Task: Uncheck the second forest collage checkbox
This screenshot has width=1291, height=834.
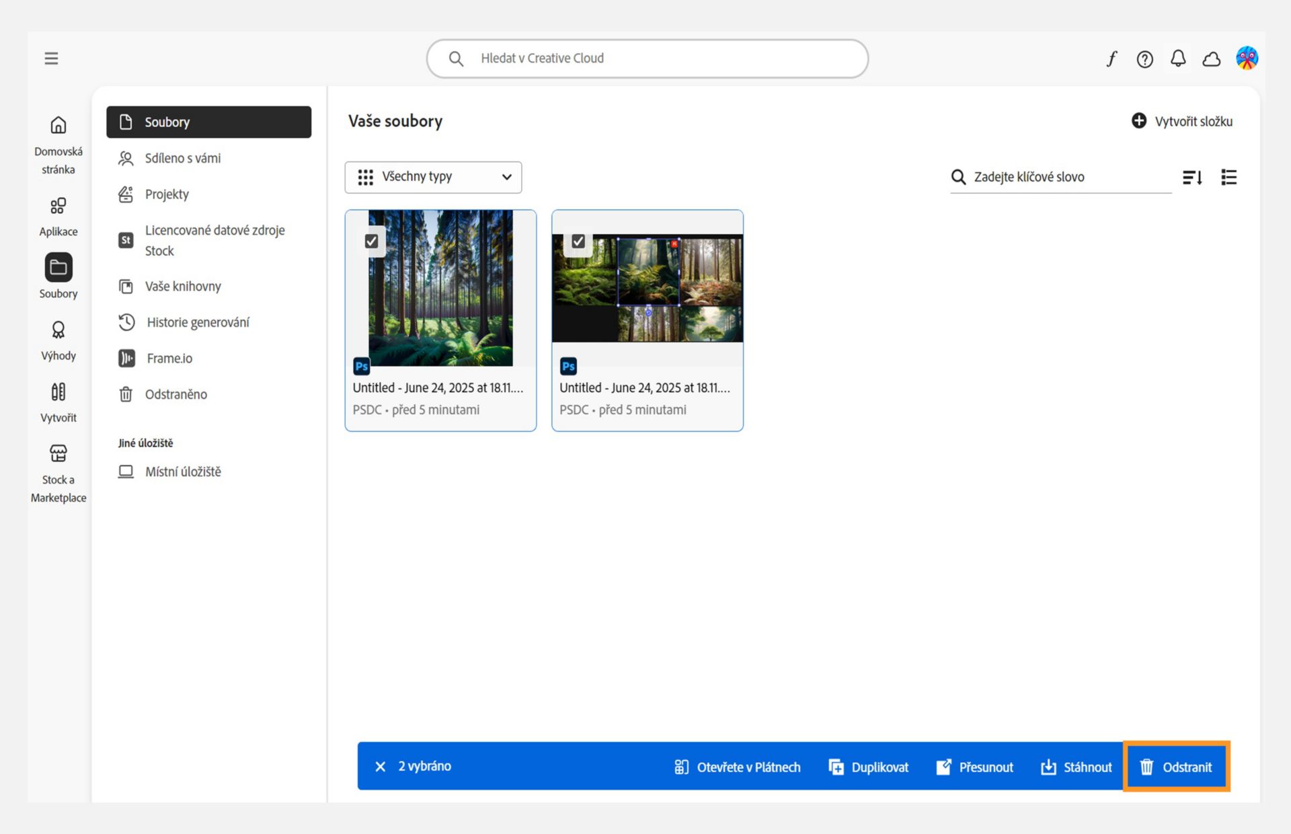Action: [578, 241]
